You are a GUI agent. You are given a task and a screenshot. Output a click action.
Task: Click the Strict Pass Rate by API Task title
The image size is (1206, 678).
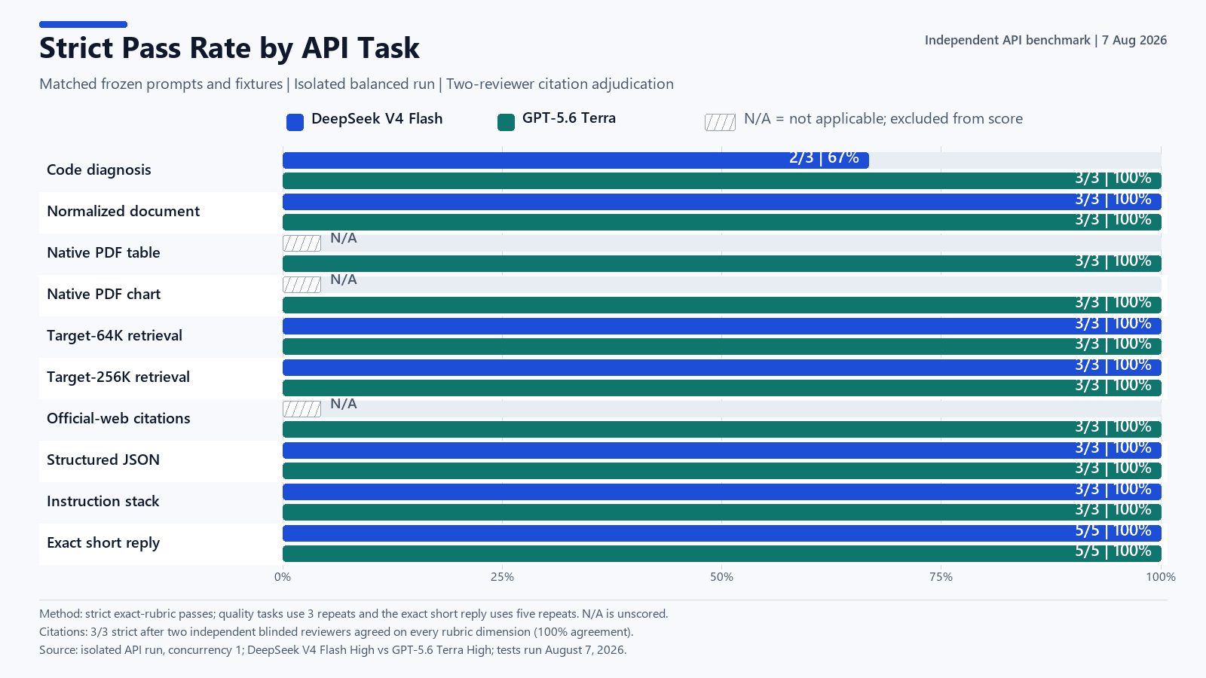[229, 48]
